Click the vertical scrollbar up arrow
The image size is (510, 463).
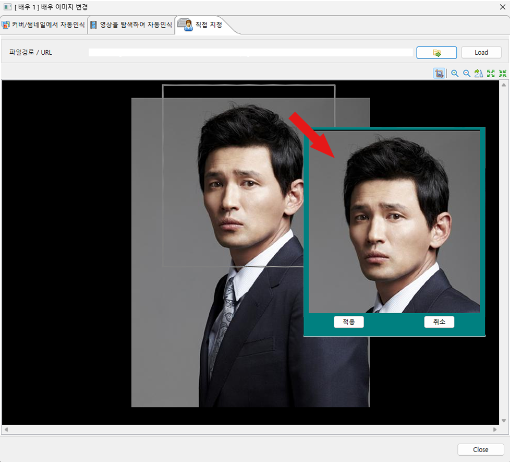[x=504, y=84]
